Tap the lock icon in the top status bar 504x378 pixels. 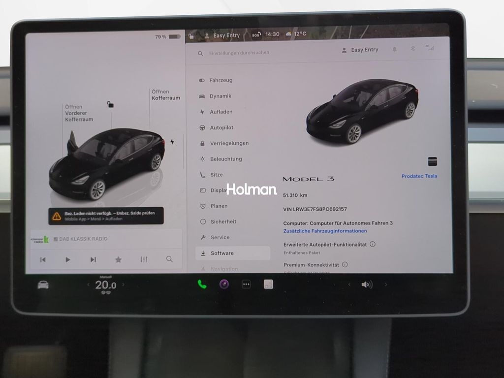pyautogui.click(x=191, y=36)
